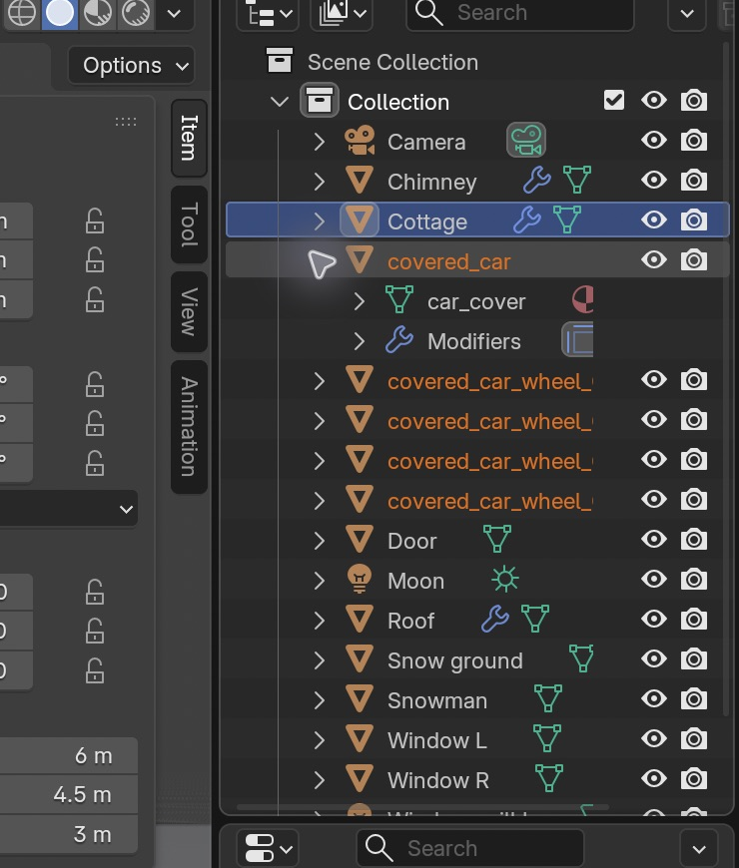This screenshot has height=868, width=739.
Task: Click the 4.5 m dimension field
Action: (68, 794)
